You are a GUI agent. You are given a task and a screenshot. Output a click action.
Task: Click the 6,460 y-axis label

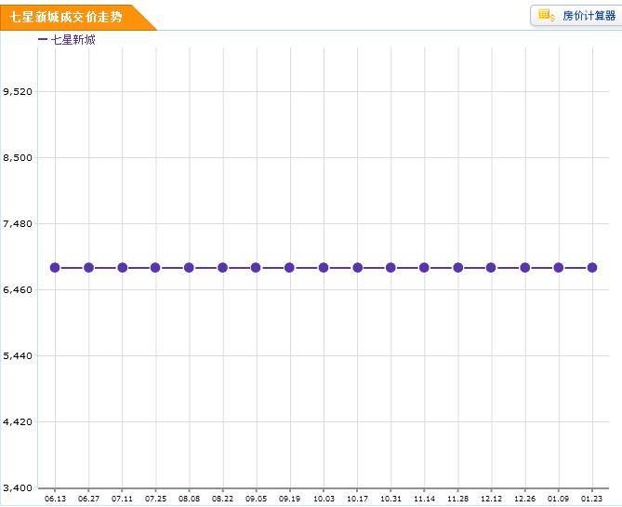coord(18,290)
